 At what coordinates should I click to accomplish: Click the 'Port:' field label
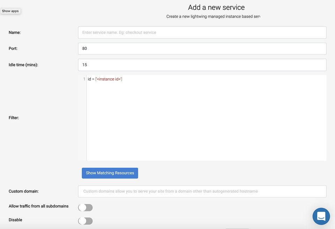point(13,49)
